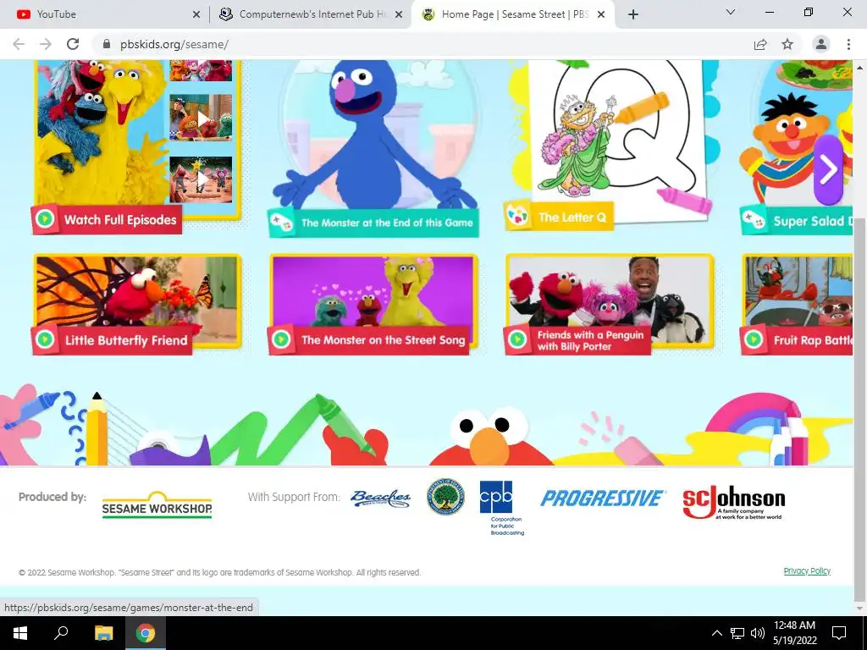This screenshot has width=867, height=650.
Task: Click the paint palette icon on Letter Q
Action: point(517,216)
